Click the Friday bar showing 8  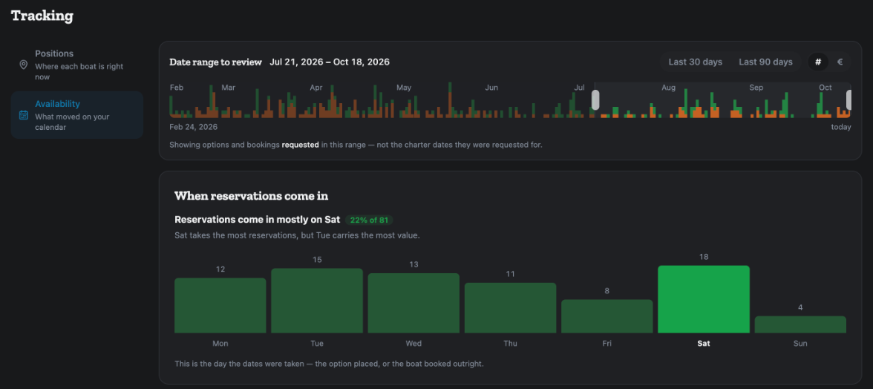tap(607, 316)
